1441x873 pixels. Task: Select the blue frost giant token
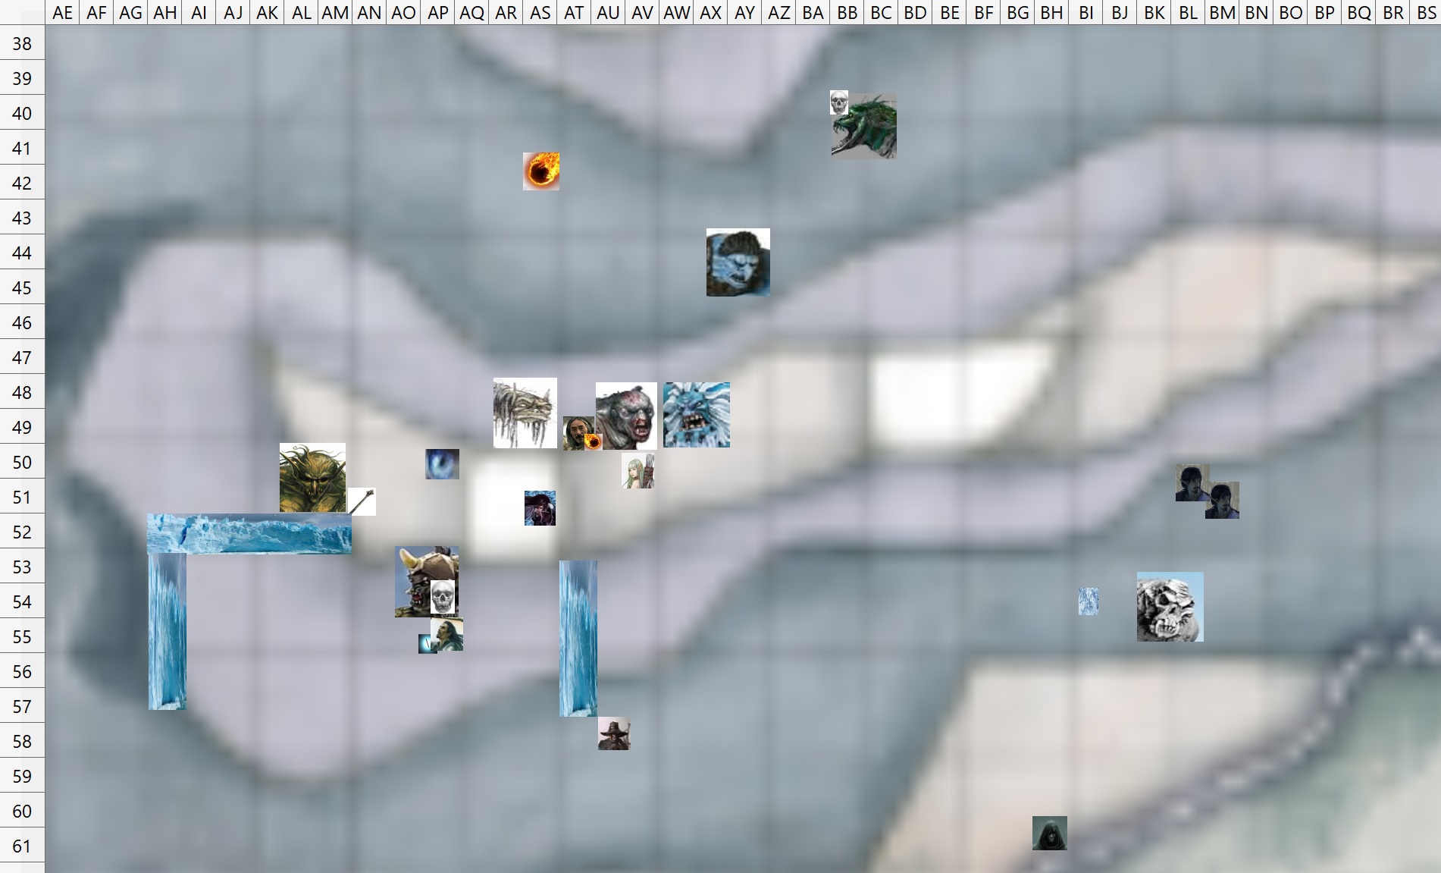tap(738, 262)
